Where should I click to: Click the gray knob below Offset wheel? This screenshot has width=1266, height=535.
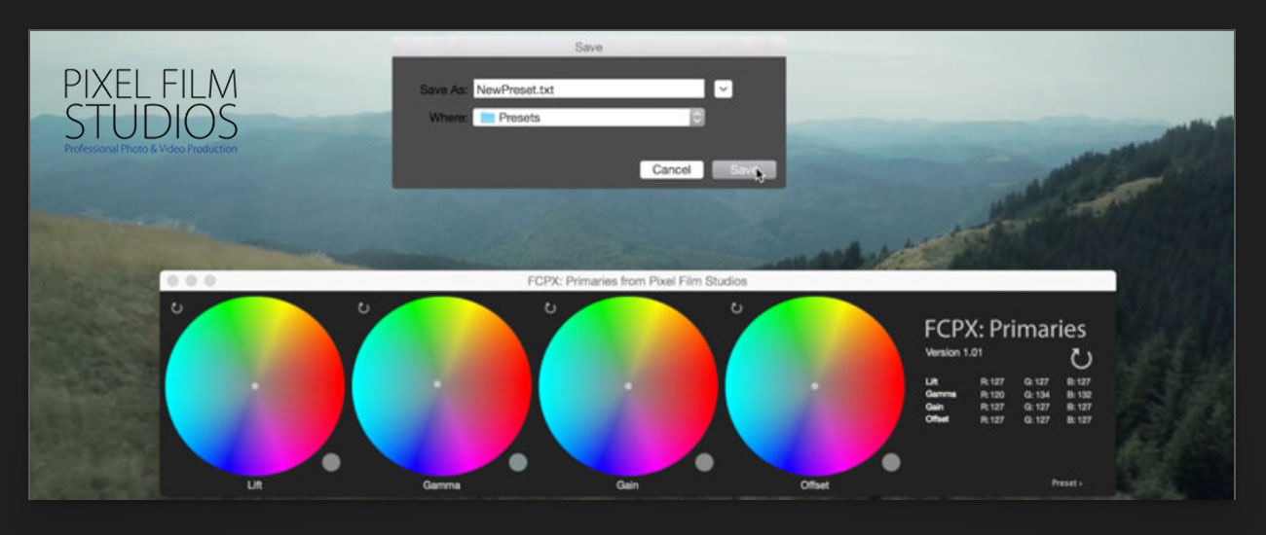[x=891, y=462]
